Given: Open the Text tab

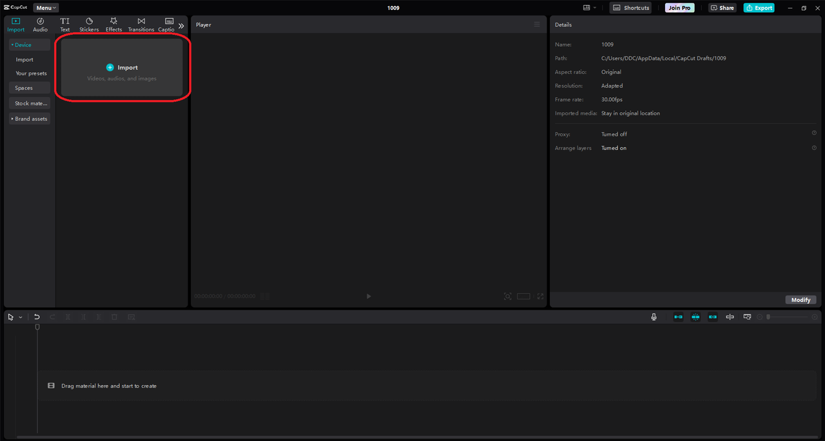Looking at the screenshot, I should pyautogui.click(x=65, y=25).
